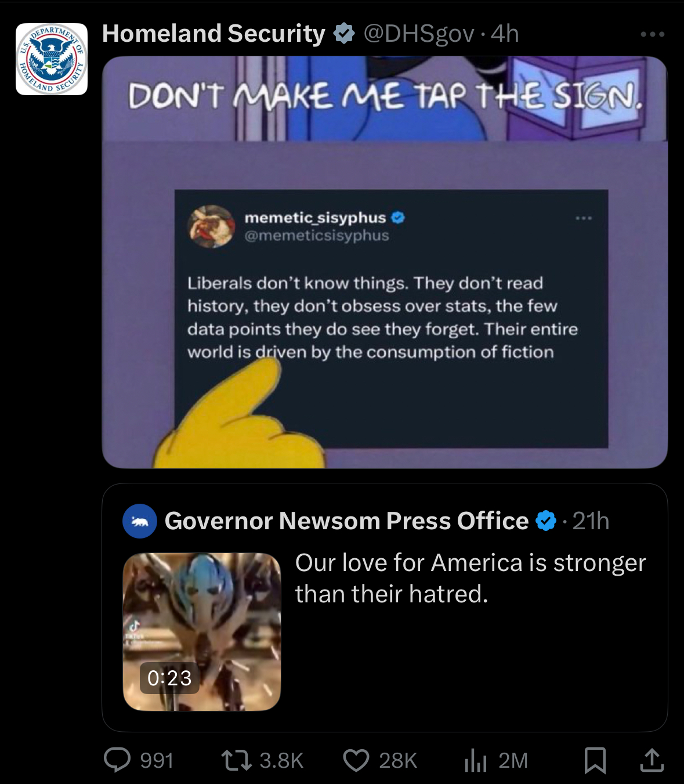This screenshot has height=784, width=684.
Task: Play the 0:23 quoted video thumbnail
Action: coord(202,632)
